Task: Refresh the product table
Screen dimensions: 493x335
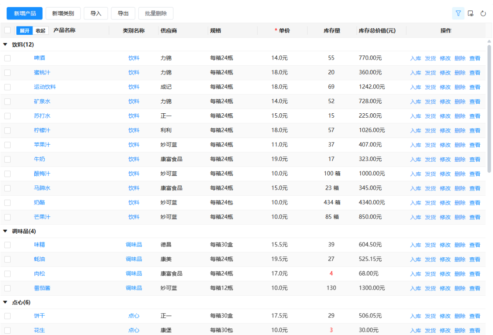Action: (x=483, y=13)
